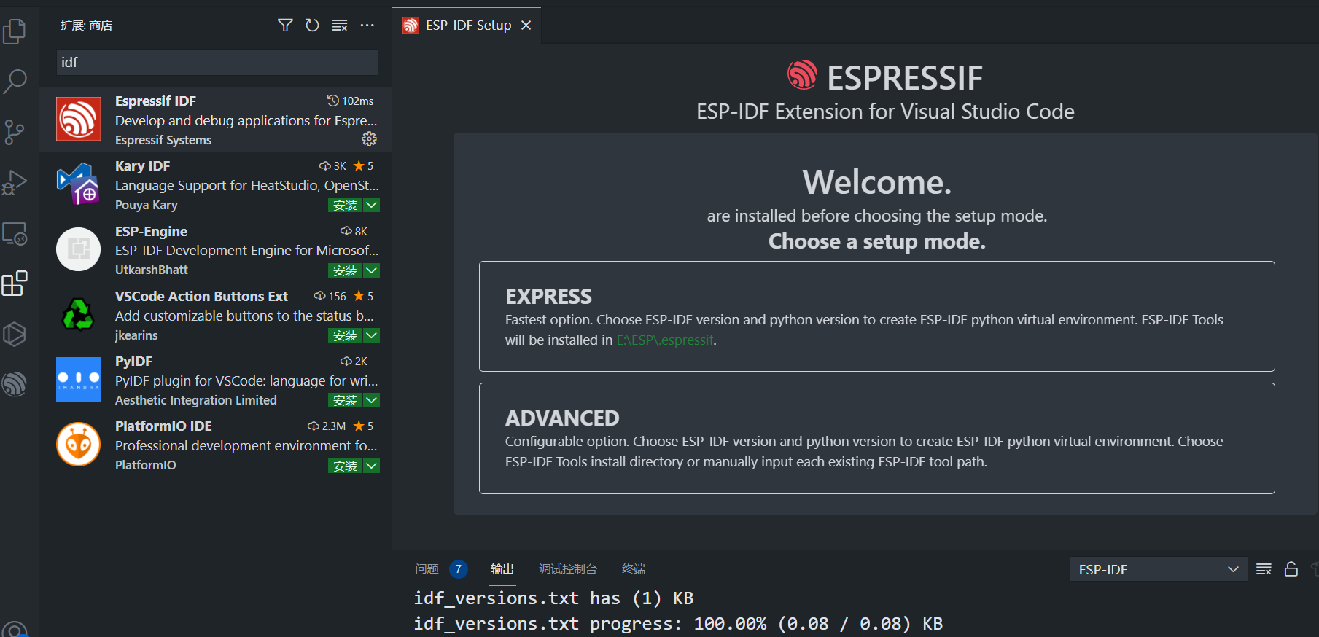Clear extensions search results
Viewport: 1319px width, 637px height.
pyautogui.click(x=340, y=26)
